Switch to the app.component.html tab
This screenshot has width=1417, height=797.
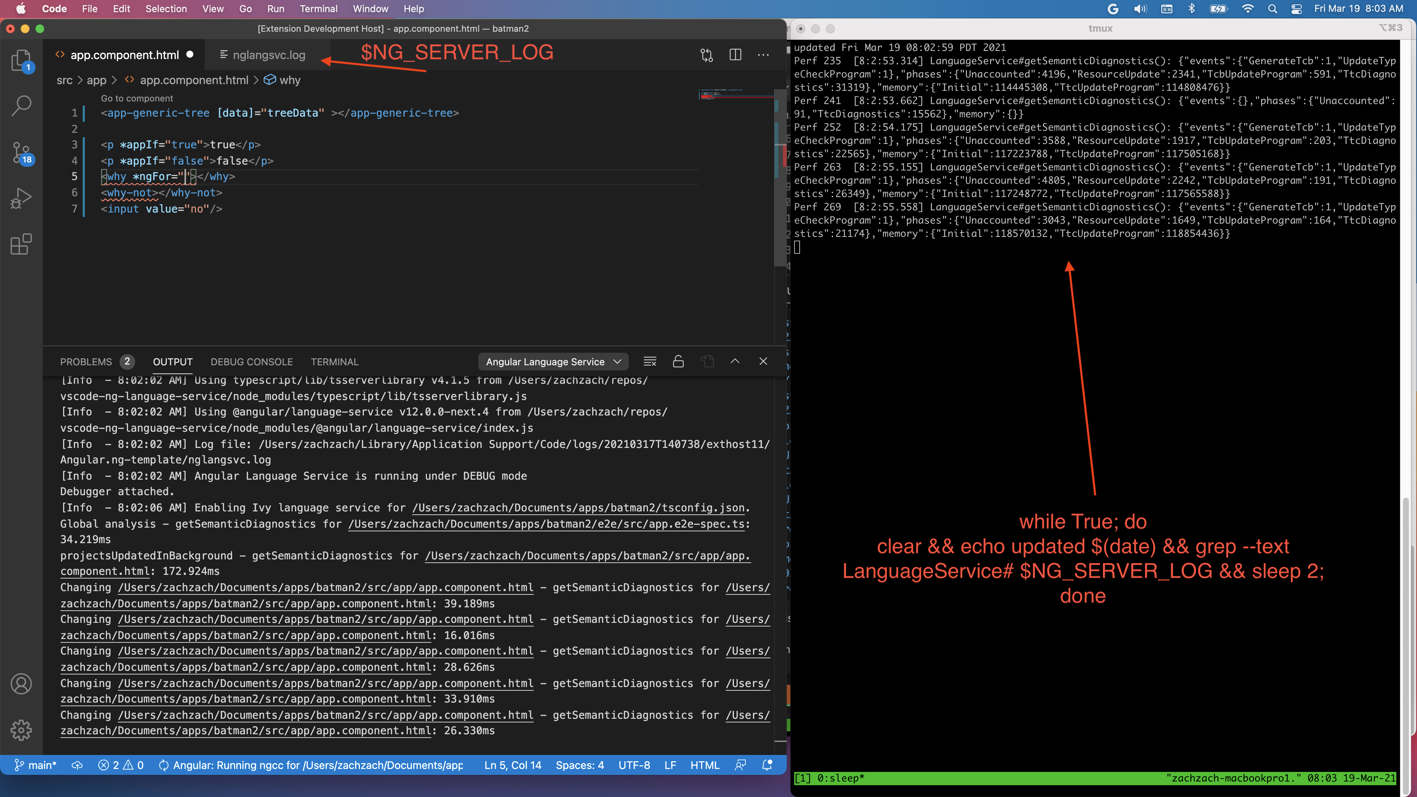pos(124,55)
